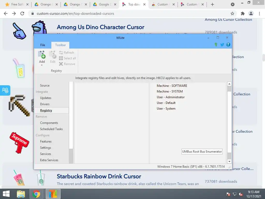
Task: Open the Chrome tab search dropdown
Action: (233, 4)
